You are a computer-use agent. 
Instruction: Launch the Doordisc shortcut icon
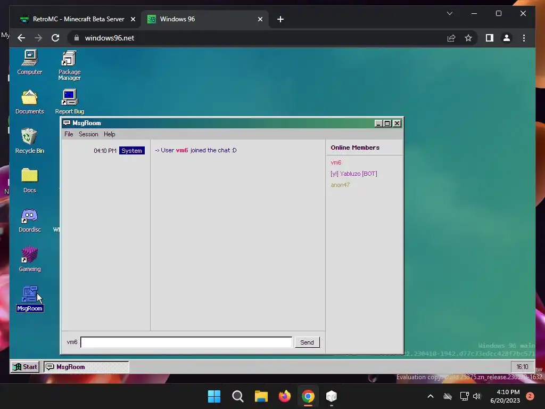click(30, 220)
